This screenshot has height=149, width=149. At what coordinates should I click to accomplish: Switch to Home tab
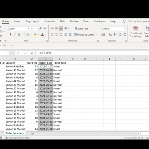click(x=5, y=21)
